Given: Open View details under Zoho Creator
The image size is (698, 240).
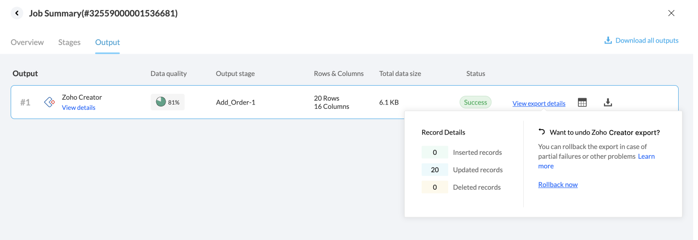Looking at the screenshot, I should click(x=78, y=107).
